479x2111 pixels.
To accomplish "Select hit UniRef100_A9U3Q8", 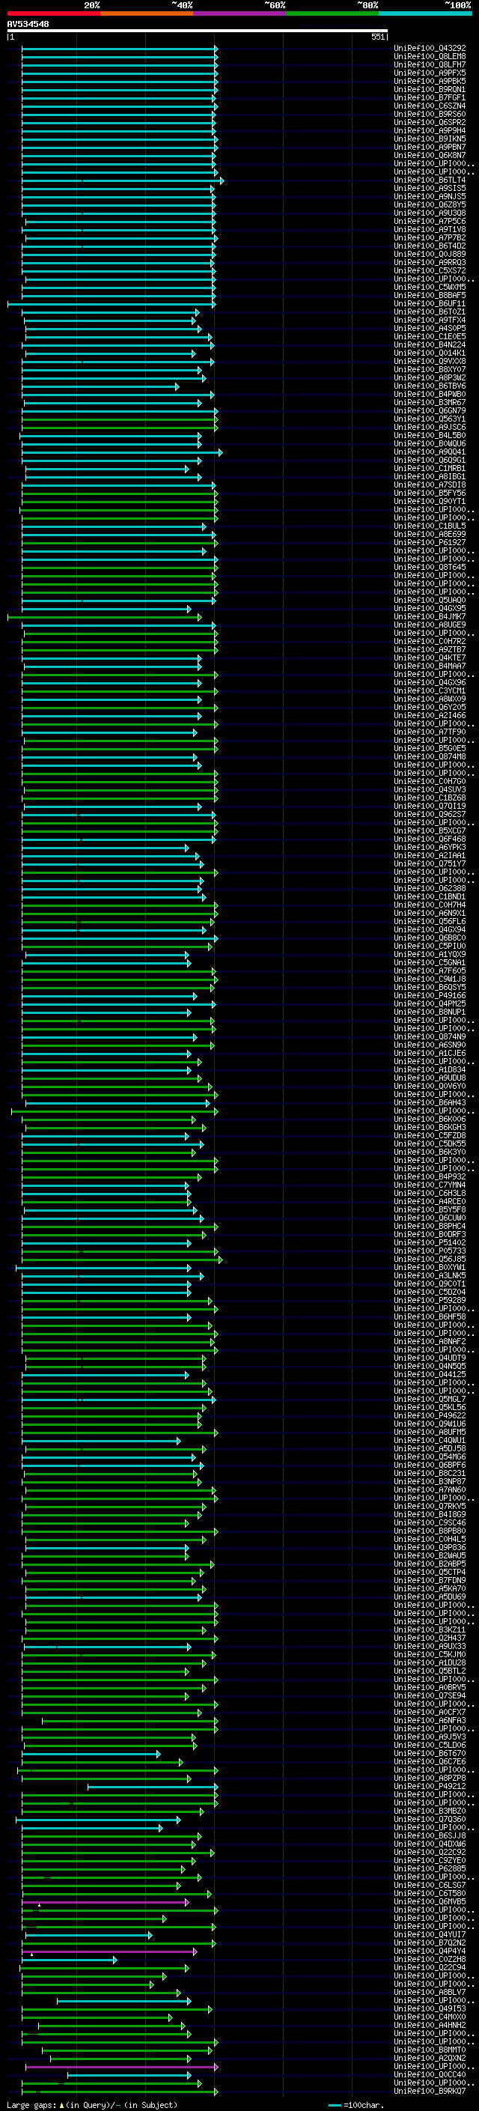I will point(430,213).
